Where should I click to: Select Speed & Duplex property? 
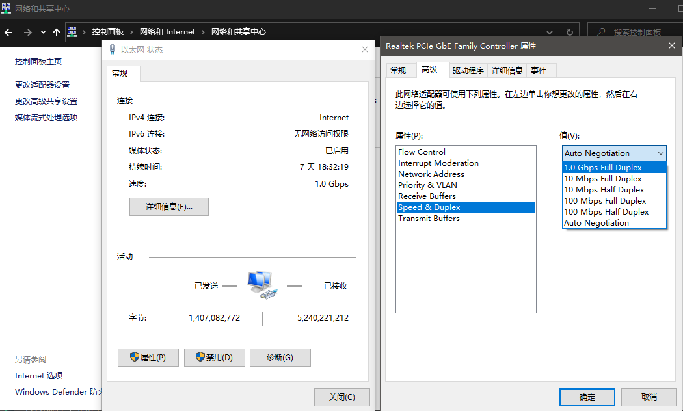click(x=466, y=207)
